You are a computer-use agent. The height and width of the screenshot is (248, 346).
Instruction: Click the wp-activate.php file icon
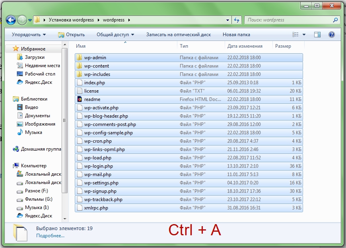pyautogui.click(x=80, y=108)
